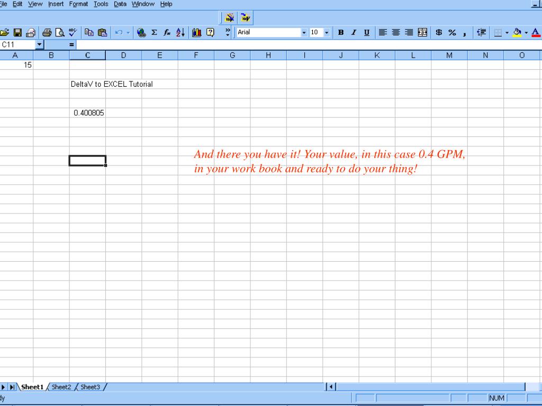Click the Print icon

[47, 32]
